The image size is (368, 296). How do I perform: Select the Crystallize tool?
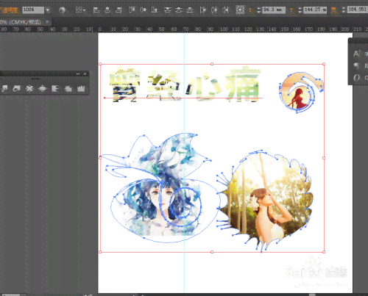[68, 88]
